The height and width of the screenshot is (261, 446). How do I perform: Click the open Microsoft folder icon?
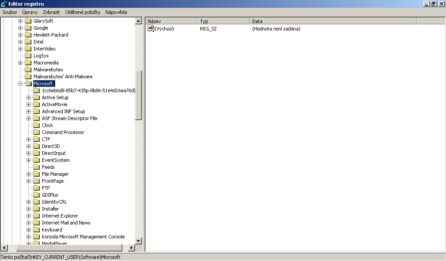click(28, 84)
